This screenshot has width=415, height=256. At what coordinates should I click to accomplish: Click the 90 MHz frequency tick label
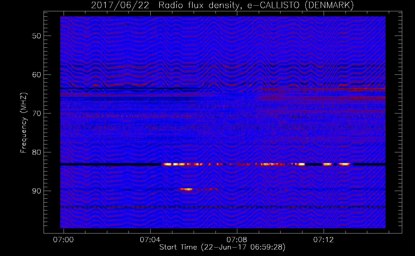click(37, 191)
